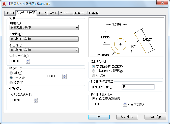Switch to the 寸法線 tab
170x124 pixels.
coord(10,13)
